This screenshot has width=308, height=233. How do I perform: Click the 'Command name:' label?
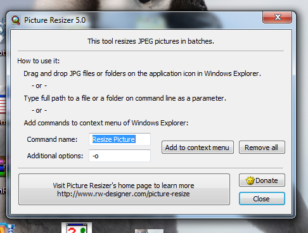[x=52, y=139]
